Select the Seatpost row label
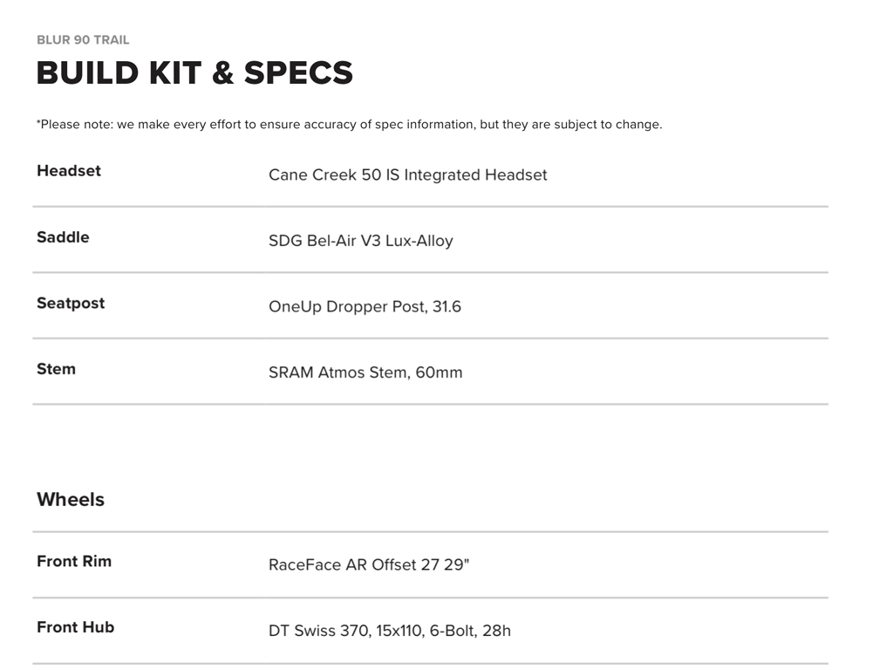This screenshot has height=670, width=893. [x=71, y=304]
